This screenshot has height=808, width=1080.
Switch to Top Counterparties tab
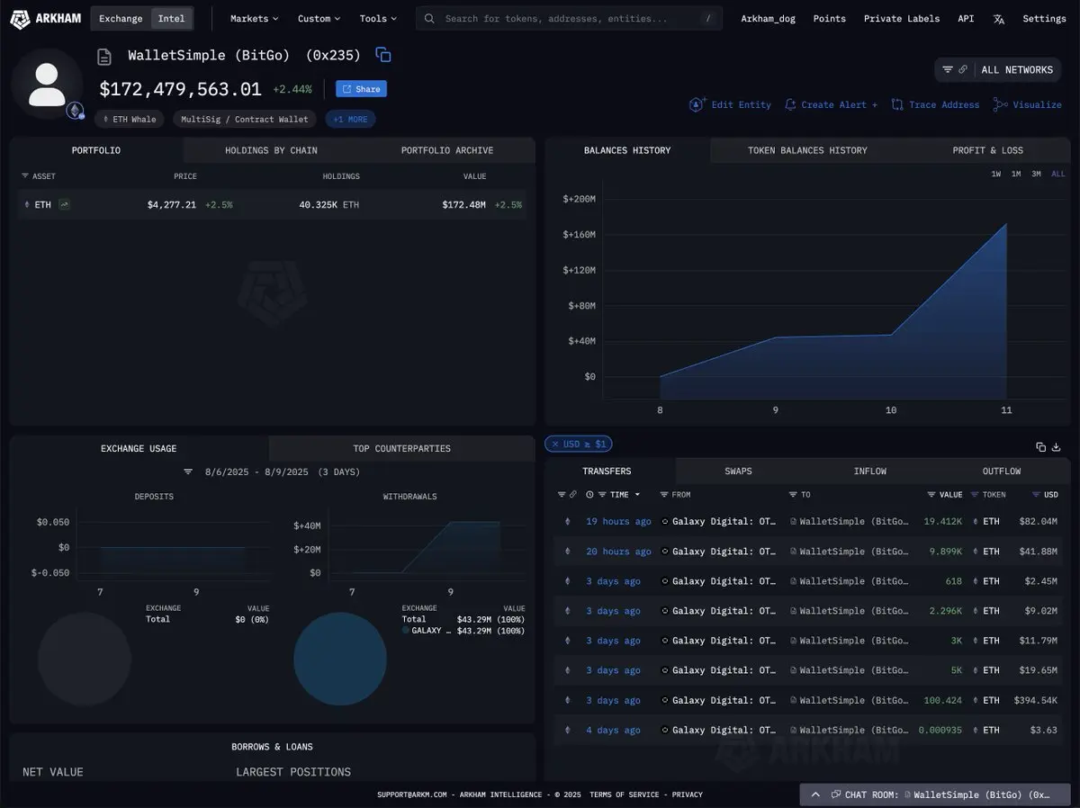(401, 448)
